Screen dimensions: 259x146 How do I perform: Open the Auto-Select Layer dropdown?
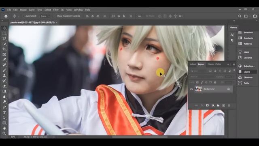tap(45, 16)
